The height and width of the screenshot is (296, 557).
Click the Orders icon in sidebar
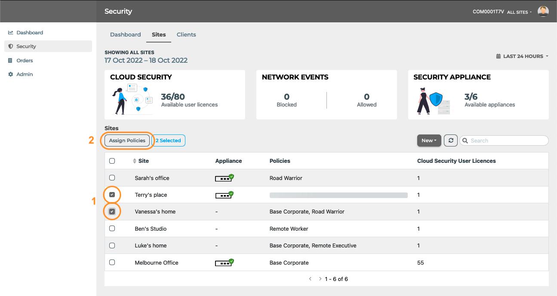tap(11, 61)
